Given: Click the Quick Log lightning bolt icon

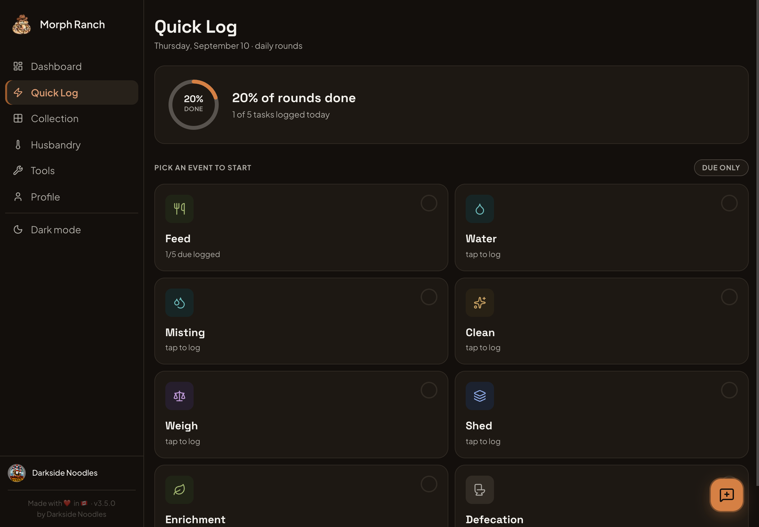Looking at the screenshot, I should pyautogui.click(x=18, y=92).
